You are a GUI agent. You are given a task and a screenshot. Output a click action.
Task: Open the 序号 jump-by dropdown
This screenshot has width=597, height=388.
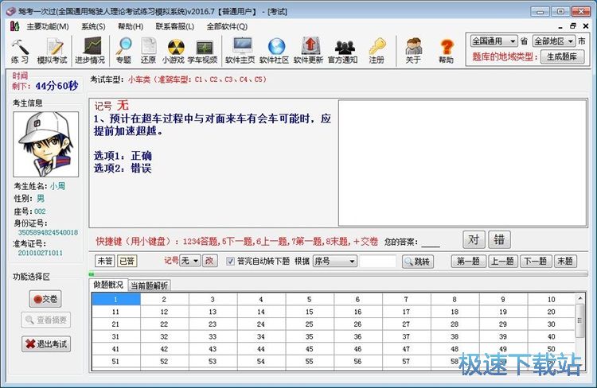[x=335, y=261]
